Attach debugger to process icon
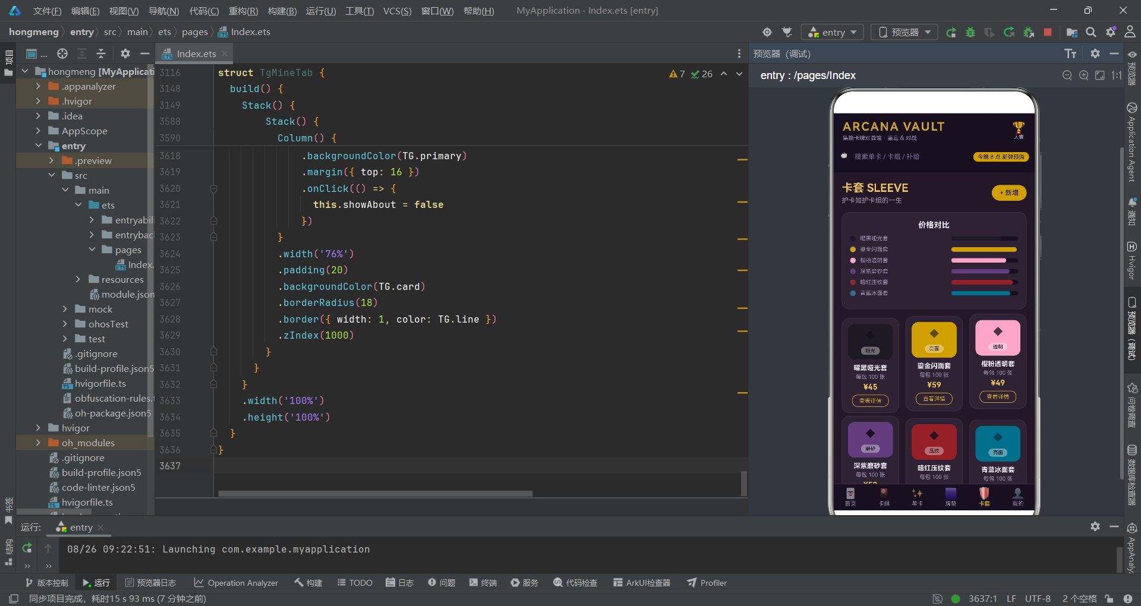1141x606 pixels. pyautogui.click(x=1029, y=32)
